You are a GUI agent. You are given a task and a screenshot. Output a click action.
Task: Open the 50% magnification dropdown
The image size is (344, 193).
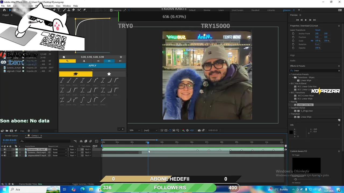(x=135, y=130)
